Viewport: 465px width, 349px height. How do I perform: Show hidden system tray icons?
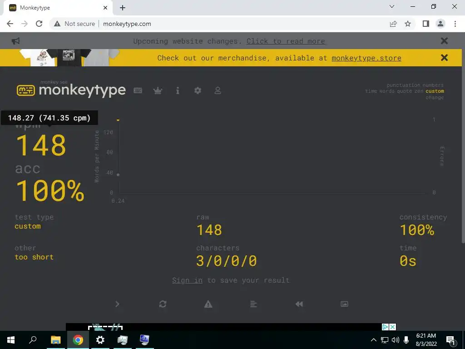point(374,340)
